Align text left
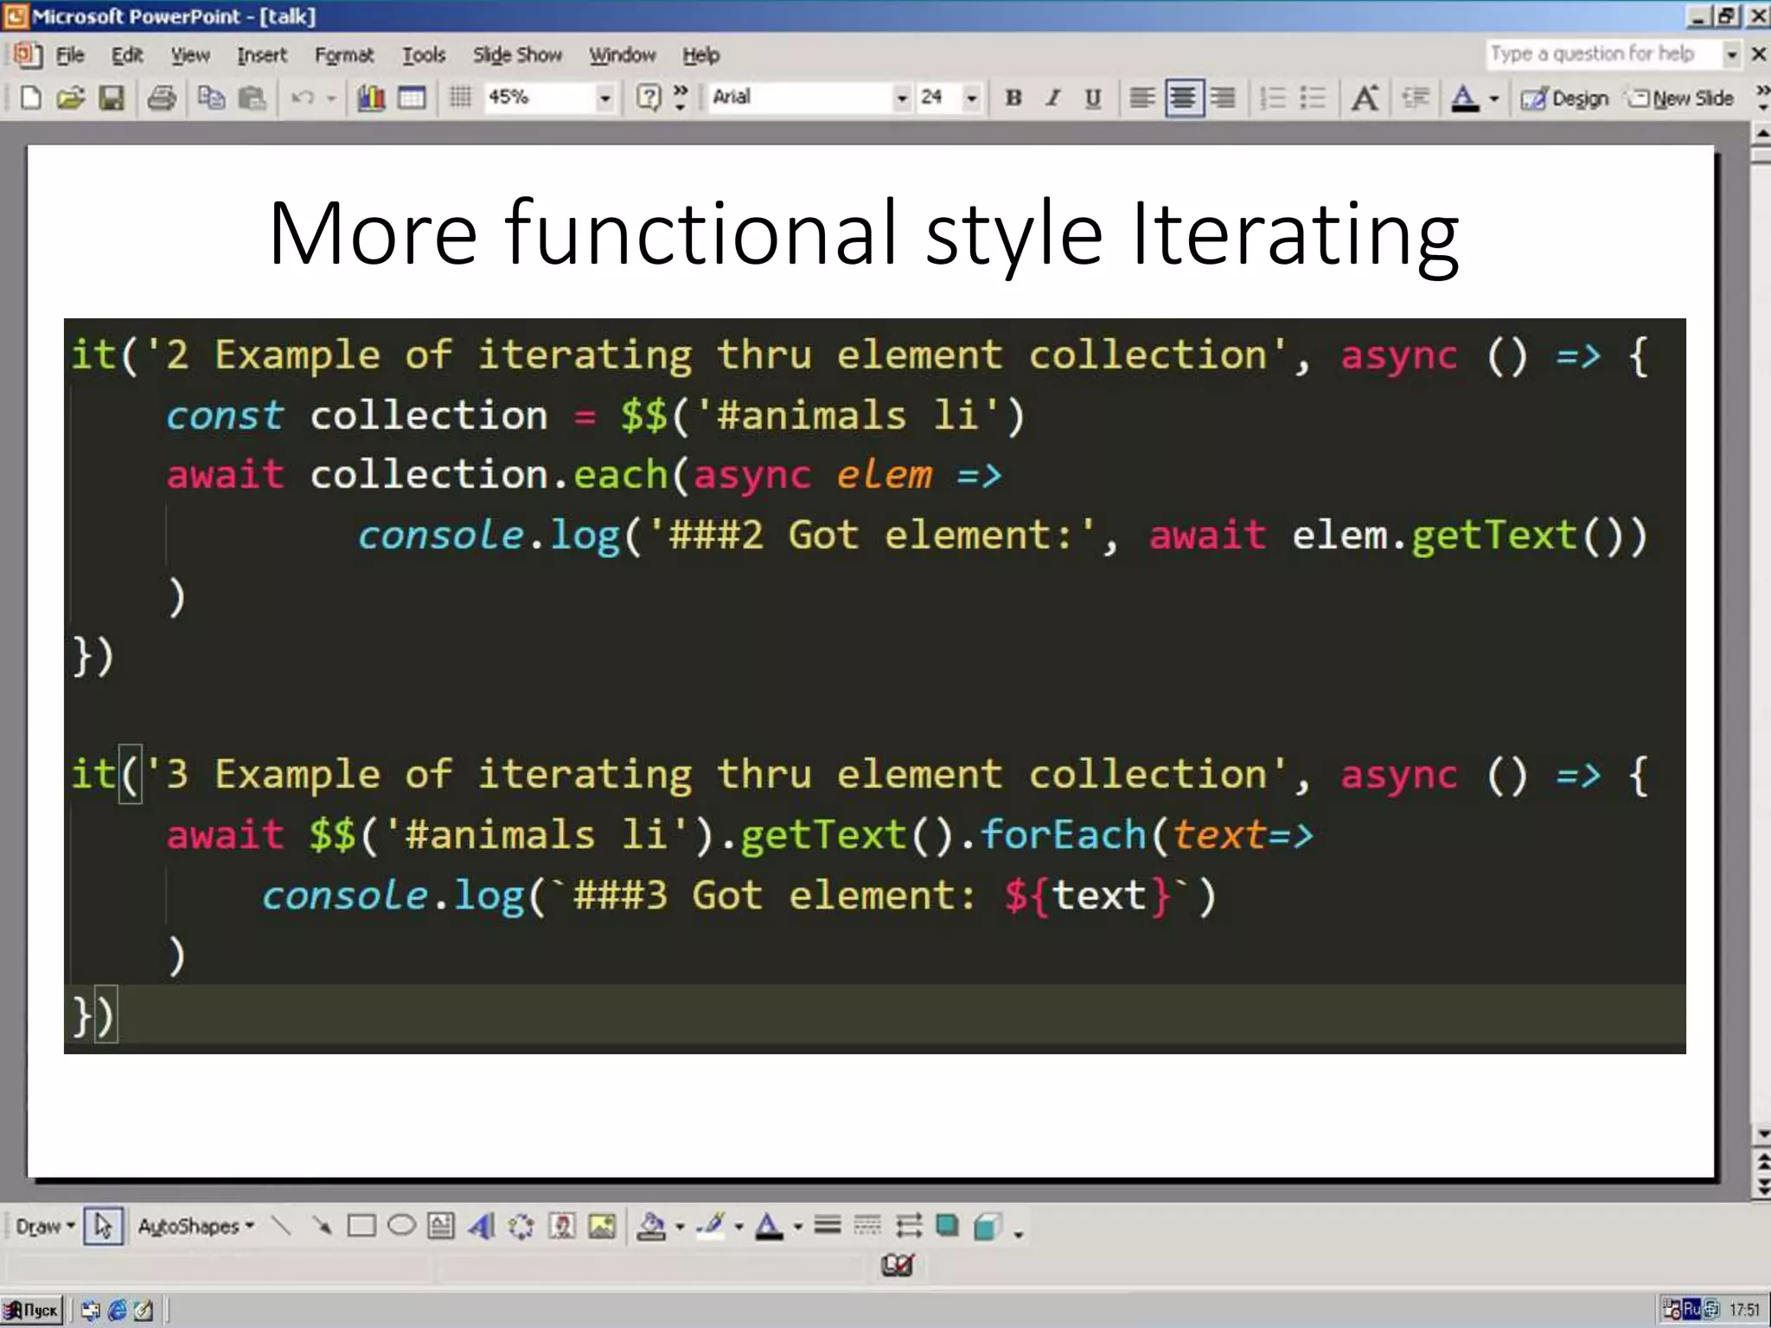 1142,98
